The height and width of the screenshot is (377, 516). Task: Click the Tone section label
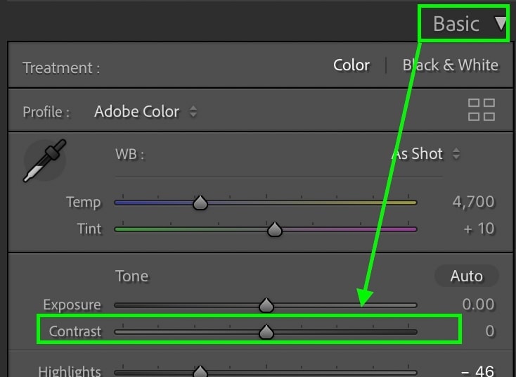tap(131, 276)
